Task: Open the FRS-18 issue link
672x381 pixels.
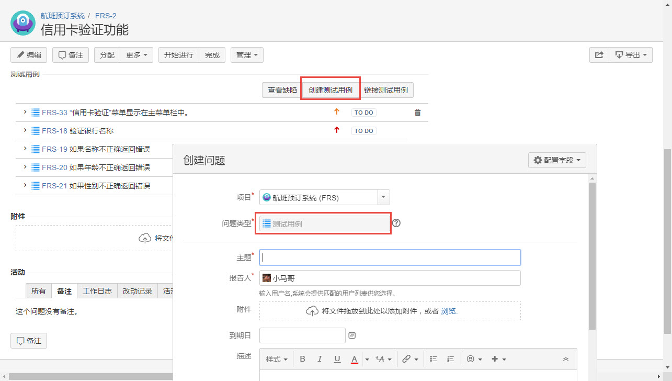Action: click(x=55, y=131)
